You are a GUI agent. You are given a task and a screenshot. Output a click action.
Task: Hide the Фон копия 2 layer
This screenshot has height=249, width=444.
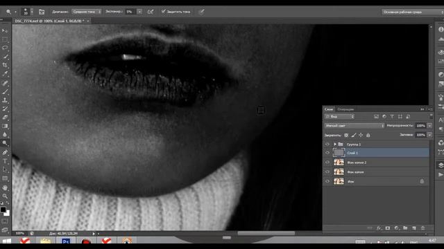pyautogui.click(x=327, y=163)
